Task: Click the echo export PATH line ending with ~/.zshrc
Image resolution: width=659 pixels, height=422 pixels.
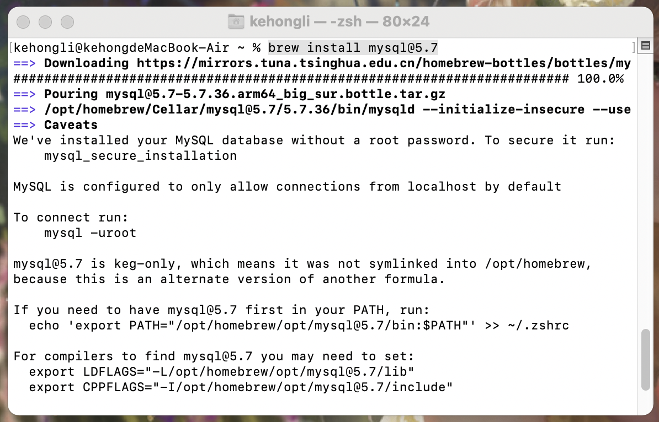Action: click(299, 326)
